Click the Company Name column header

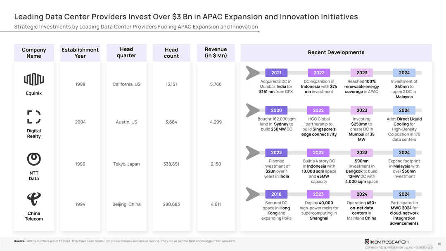click(x=34, y=53)
